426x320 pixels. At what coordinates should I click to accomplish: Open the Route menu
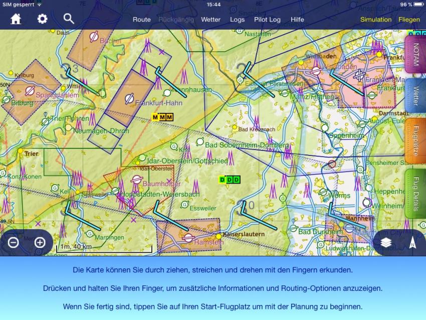click(141, 20)
